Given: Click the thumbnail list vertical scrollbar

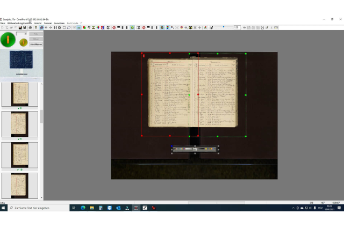Looking at the screenshot, I should pyautogui.click(x=41, y=116).
